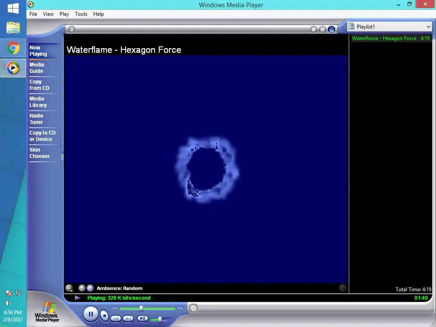Open the network tray icon
The height and width of the screenshot is (327, 436).
coord(19,293)
